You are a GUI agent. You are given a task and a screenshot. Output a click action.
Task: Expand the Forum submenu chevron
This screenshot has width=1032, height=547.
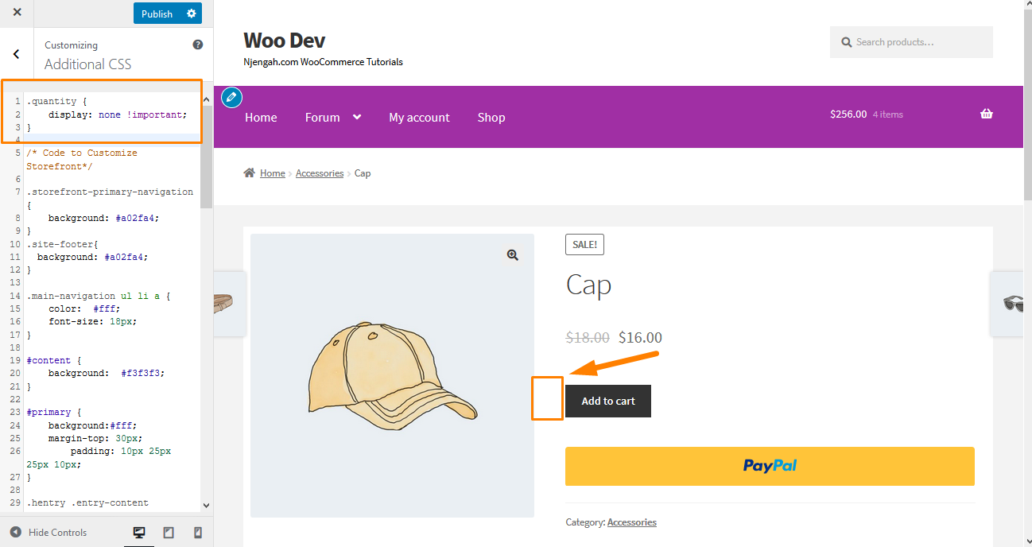click(x=357, y=117)
